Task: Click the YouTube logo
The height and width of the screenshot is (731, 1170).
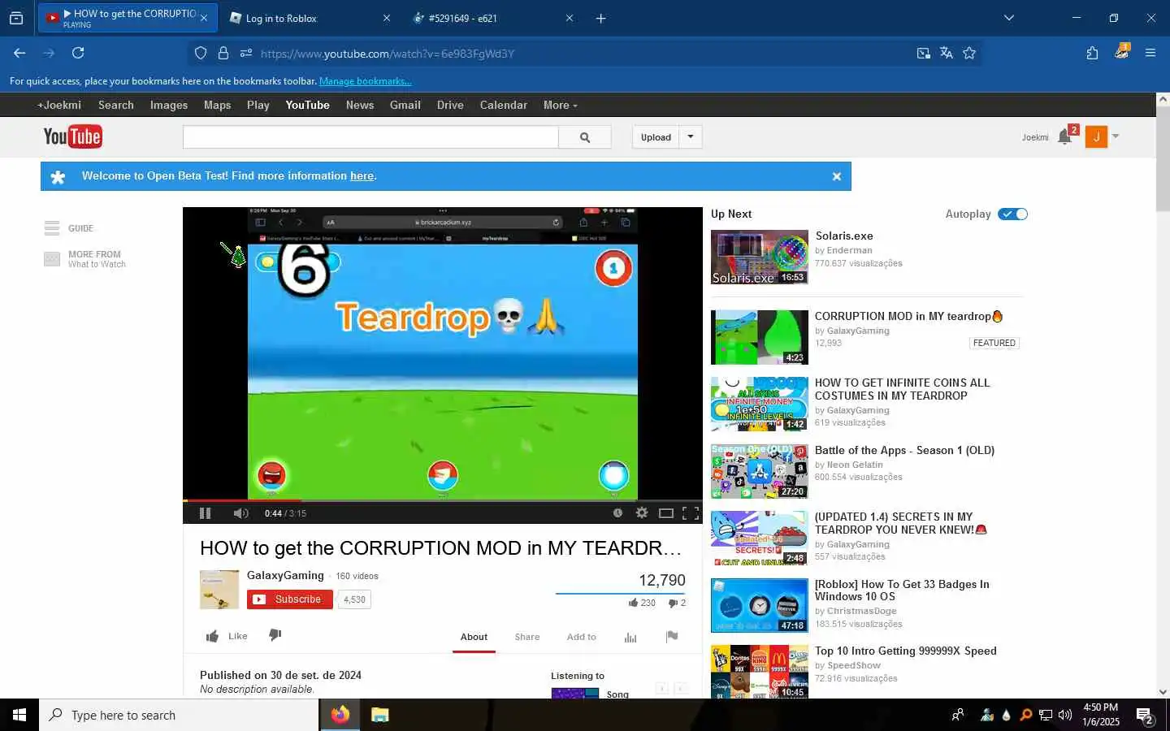Action: pyautogui.click(x=72, y=136)
